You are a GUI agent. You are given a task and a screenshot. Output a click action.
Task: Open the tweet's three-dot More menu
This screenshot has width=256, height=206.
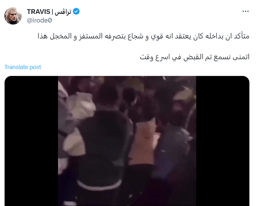pos(245,11)
